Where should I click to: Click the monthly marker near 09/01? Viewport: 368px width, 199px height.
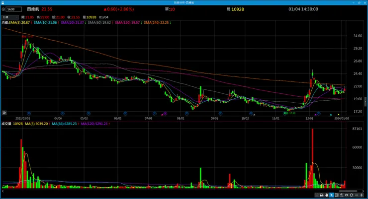[x=220, y=114]
